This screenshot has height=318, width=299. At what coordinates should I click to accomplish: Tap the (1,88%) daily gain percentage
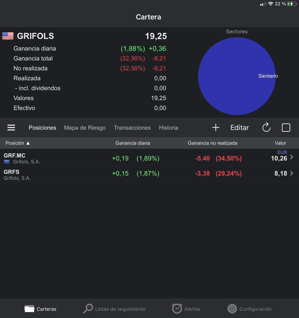point(133,48)
